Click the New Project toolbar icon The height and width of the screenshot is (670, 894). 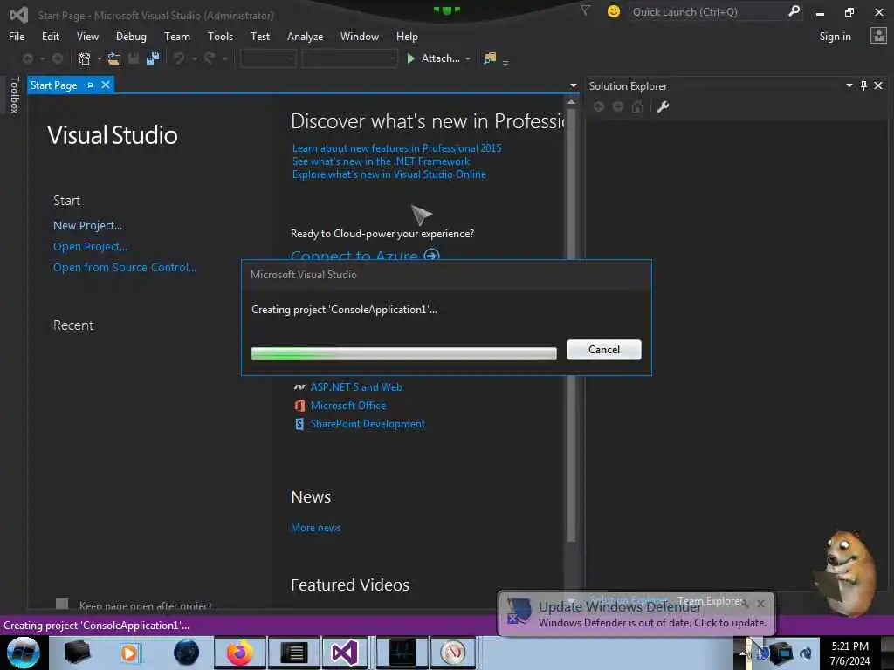click(85, 58)
